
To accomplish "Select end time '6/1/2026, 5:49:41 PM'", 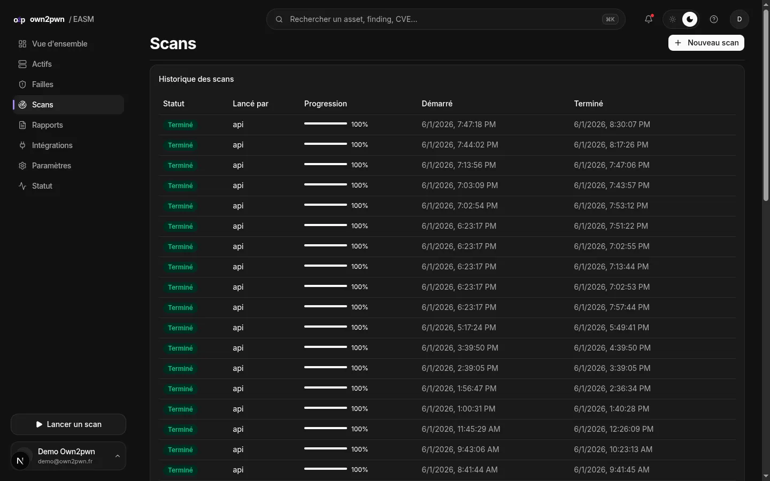I will [x=612, y=328].
